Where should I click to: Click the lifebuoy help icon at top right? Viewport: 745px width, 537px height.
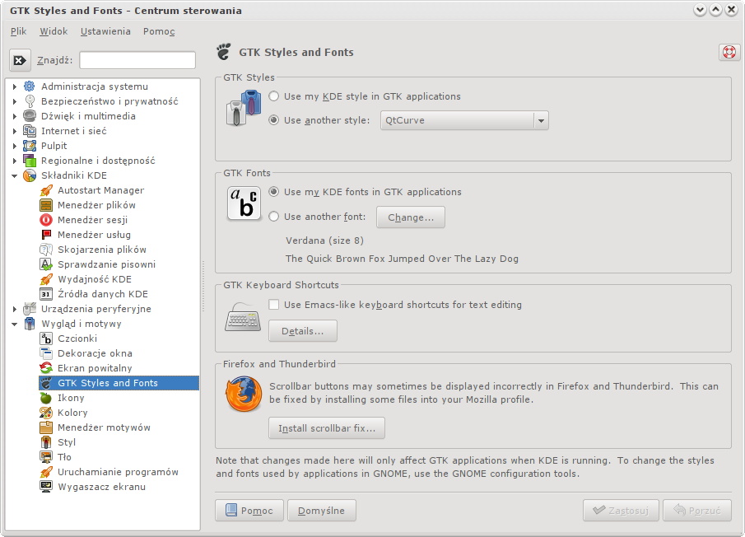729,52
